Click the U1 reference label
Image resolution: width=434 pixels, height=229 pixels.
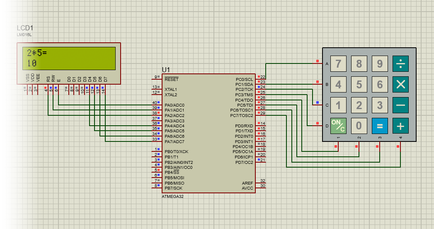pyautogui.click(x=166, y=70)
